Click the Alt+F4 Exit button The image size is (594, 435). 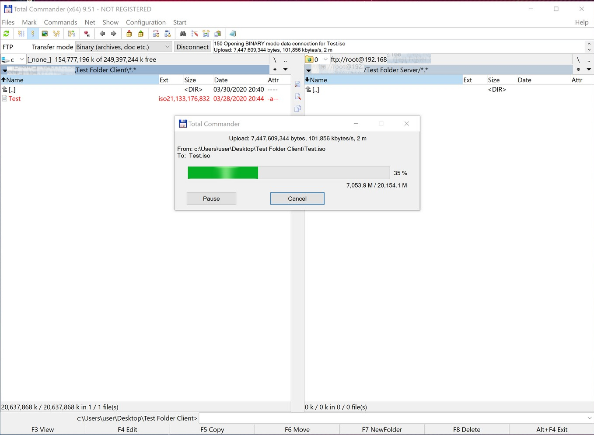point(552,429)
